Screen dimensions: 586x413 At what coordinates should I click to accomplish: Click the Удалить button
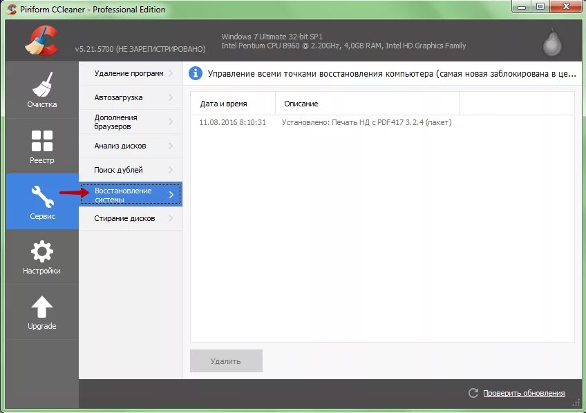226,361
